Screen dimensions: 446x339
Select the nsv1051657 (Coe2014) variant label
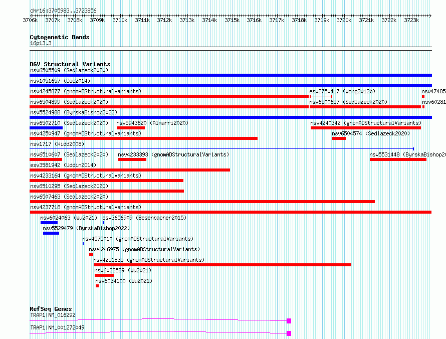pyautogui.click(x=60, y=81)
